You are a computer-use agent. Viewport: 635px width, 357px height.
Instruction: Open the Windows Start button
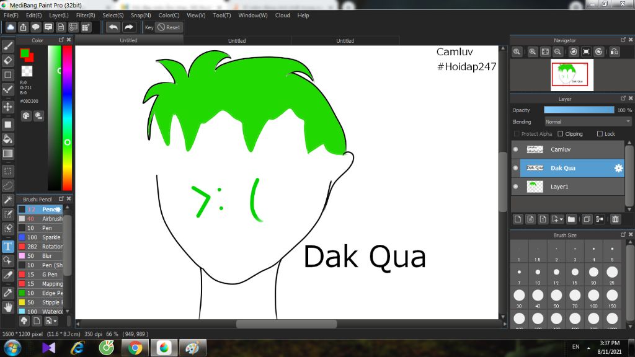(12, 348)
